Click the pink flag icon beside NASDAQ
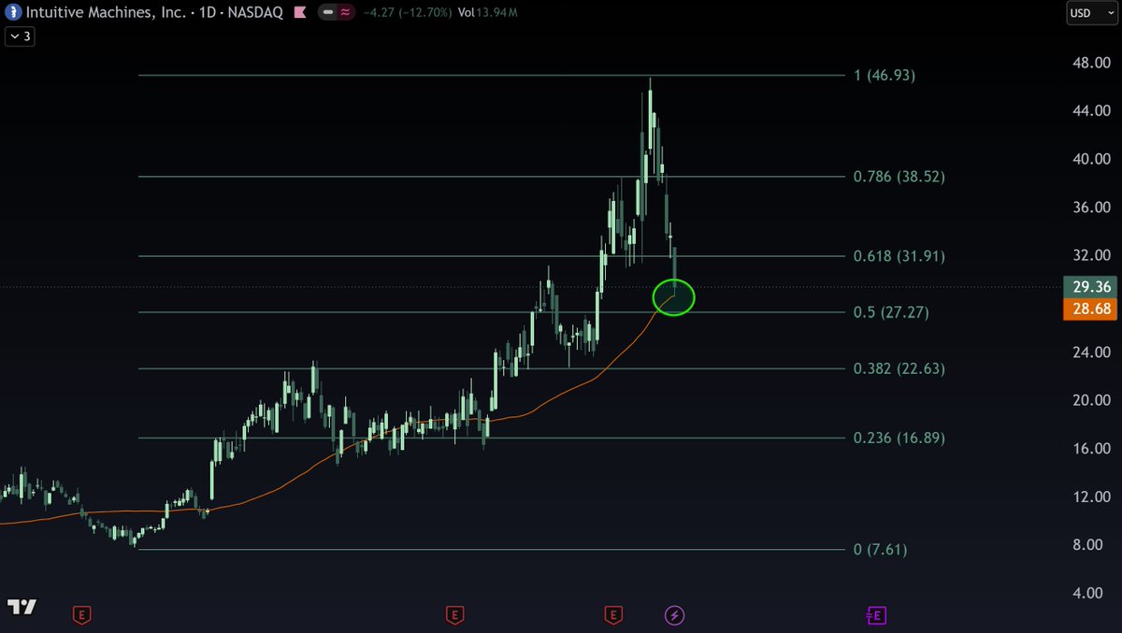Image resolution: width=1122 pixels, height=633 pixels. coord(299,13)
